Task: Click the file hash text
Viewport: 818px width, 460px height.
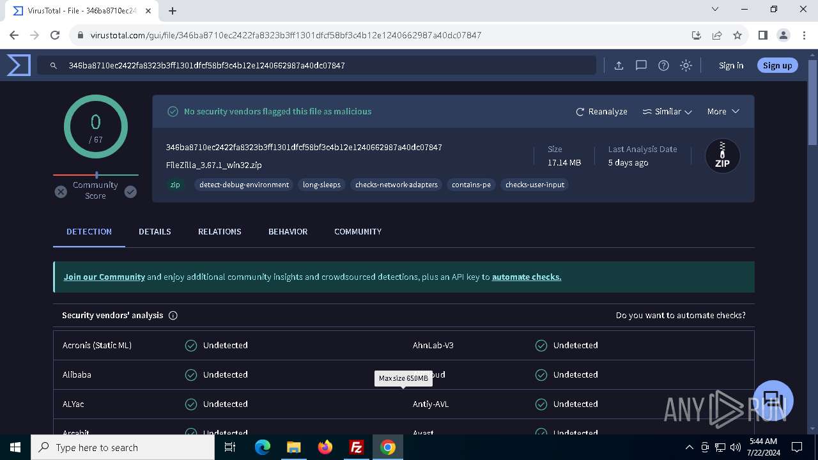Action: 304,147
